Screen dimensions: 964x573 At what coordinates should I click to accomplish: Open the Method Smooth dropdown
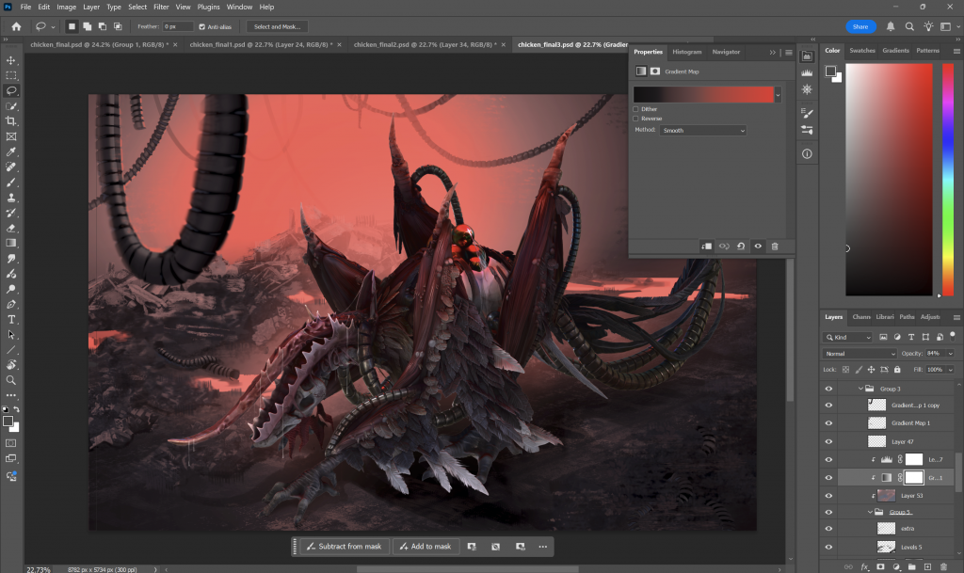(703, 130)
